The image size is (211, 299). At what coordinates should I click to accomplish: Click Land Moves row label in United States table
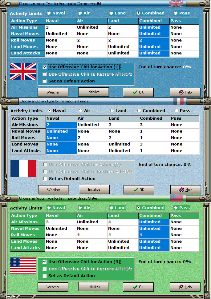click(28, 241)
